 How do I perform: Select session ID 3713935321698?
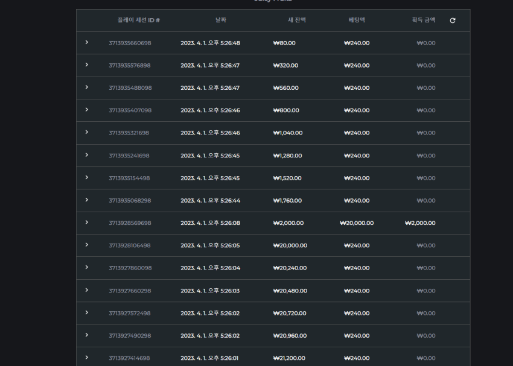(x=129, y=133)
